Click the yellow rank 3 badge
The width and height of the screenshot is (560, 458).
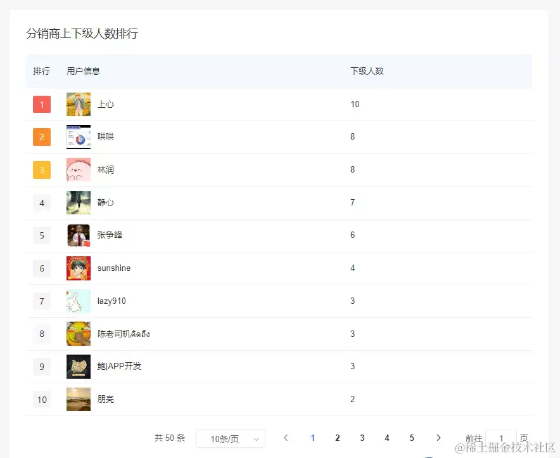click(42, 170)
